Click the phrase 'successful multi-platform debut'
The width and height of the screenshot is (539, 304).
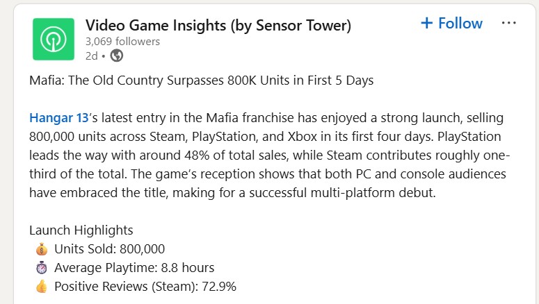point(342,193)
